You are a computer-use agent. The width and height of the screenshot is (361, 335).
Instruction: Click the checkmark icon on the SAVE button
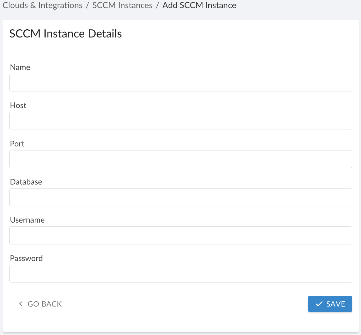pyautogui.click(x=319, y=303)
